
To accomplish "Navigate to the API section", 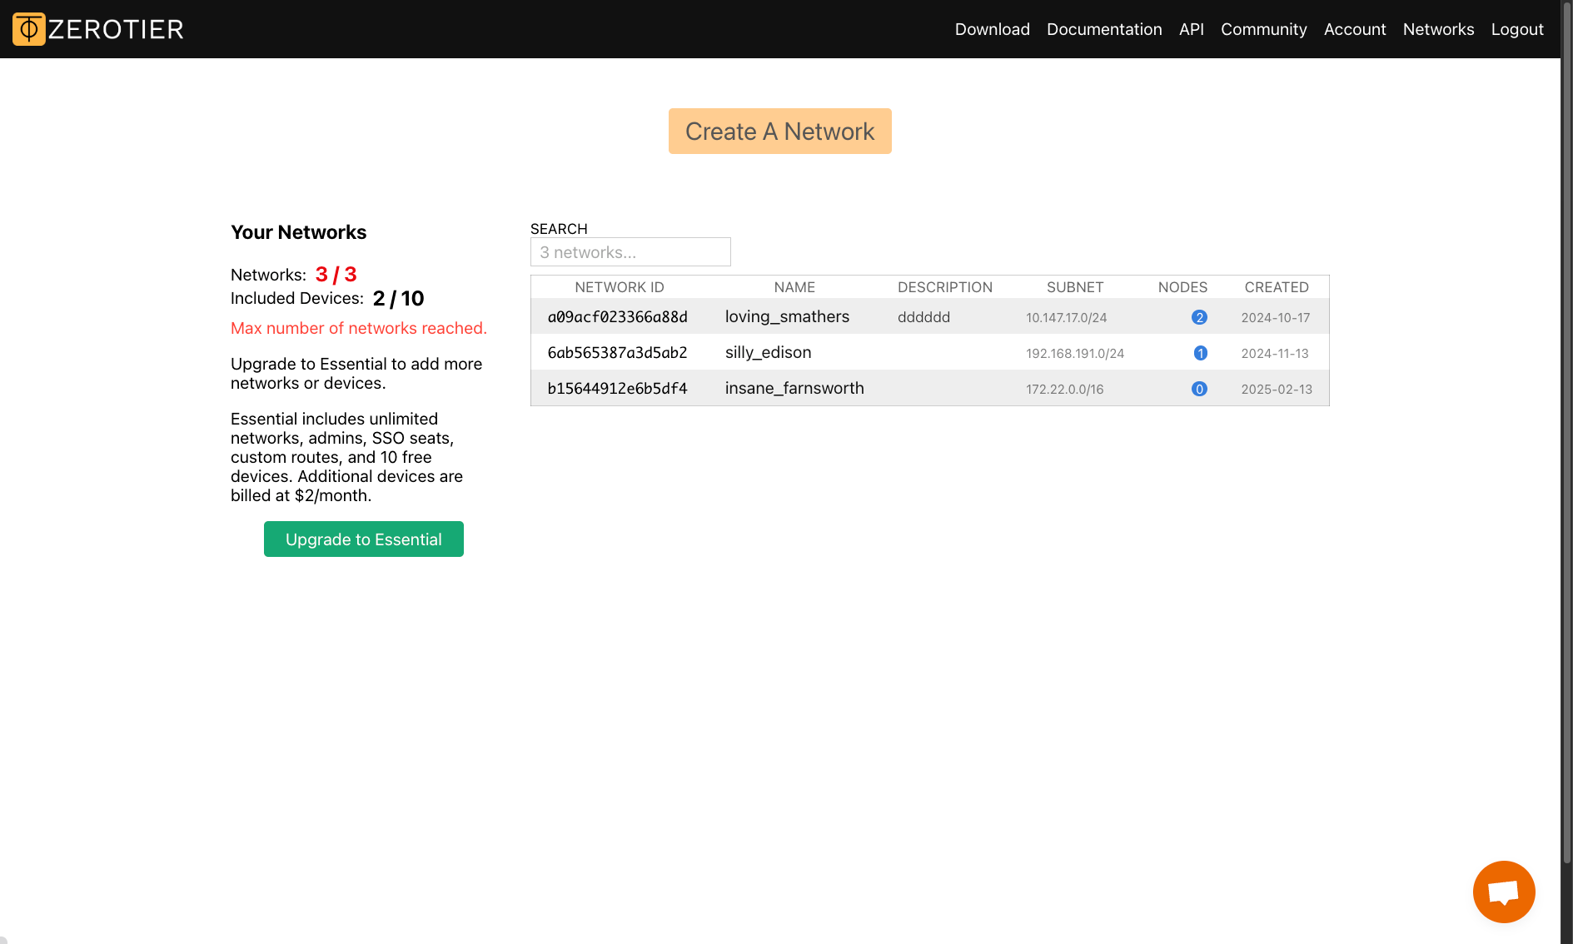I will [1191, 28].
